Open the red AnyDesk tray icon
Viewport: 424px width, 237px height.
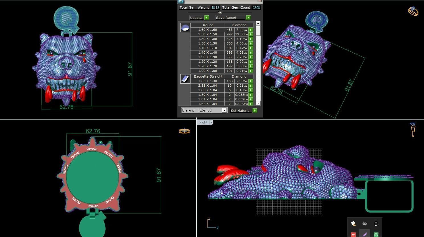point(353,234)
